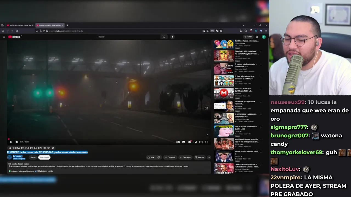Open options menu for 'KIDS: la película' video
The height and width of the screenshot is (197, 351).
[261, 140]
